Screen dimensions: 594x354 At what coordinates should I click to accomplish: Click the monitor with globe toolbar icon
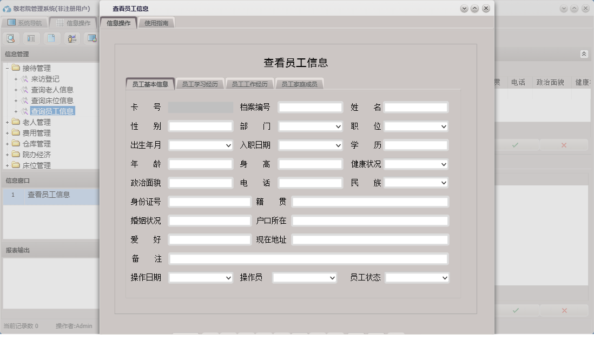click(92, 38)
